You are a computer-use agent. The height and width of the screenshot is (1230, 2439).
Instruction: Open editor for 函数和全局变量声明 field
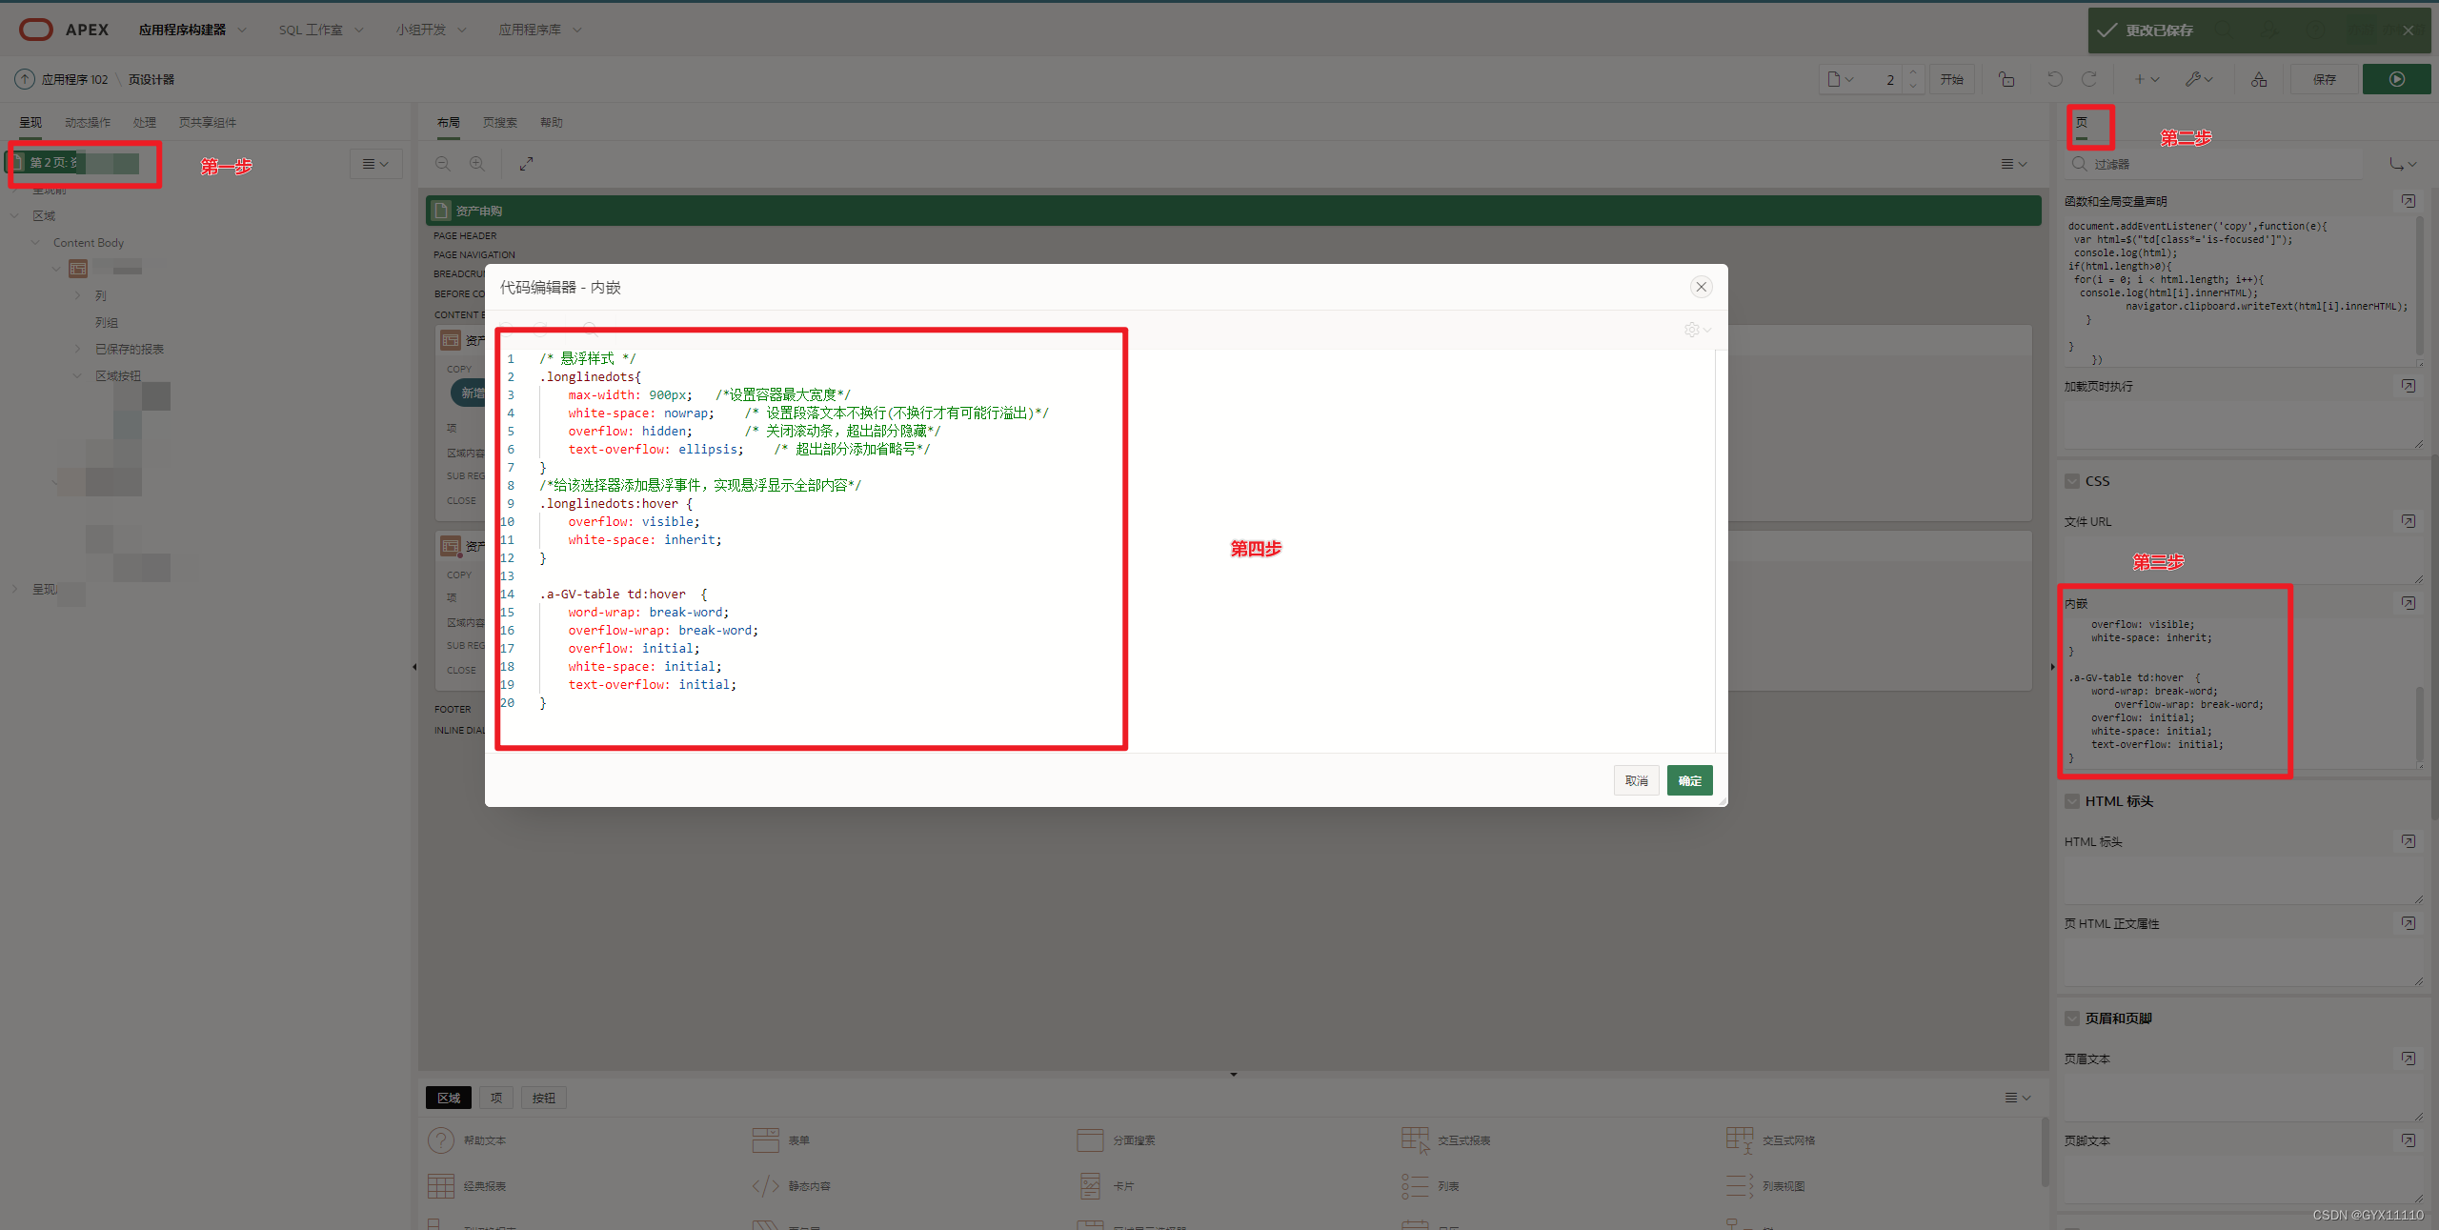(2408, 201)
